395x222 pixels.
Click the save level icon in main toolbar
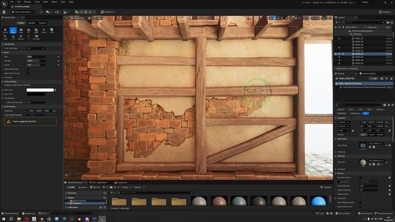(x=4, y=12)
